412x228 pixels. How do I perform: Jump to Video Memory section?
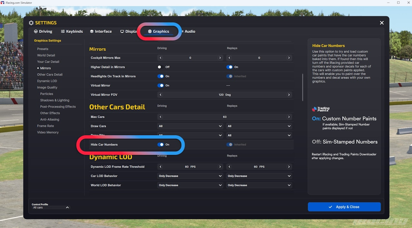pyautogui.click(x=48, y=132)
